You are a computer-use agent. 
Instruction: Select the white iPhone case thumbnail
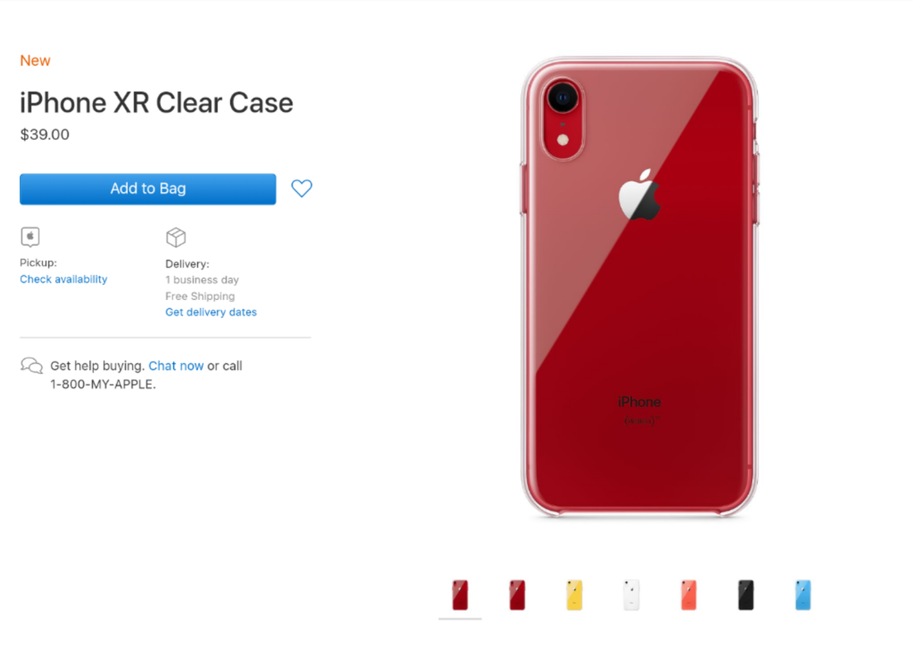[x=631, y=595]
